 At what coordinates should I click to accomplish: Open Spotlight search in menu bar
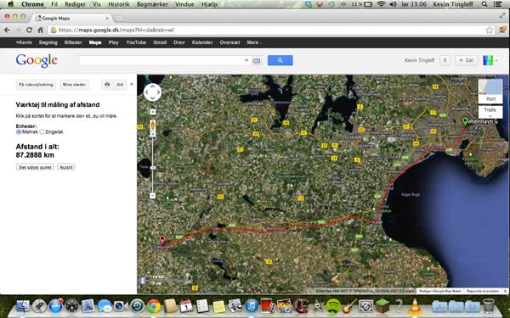point(484,4)
